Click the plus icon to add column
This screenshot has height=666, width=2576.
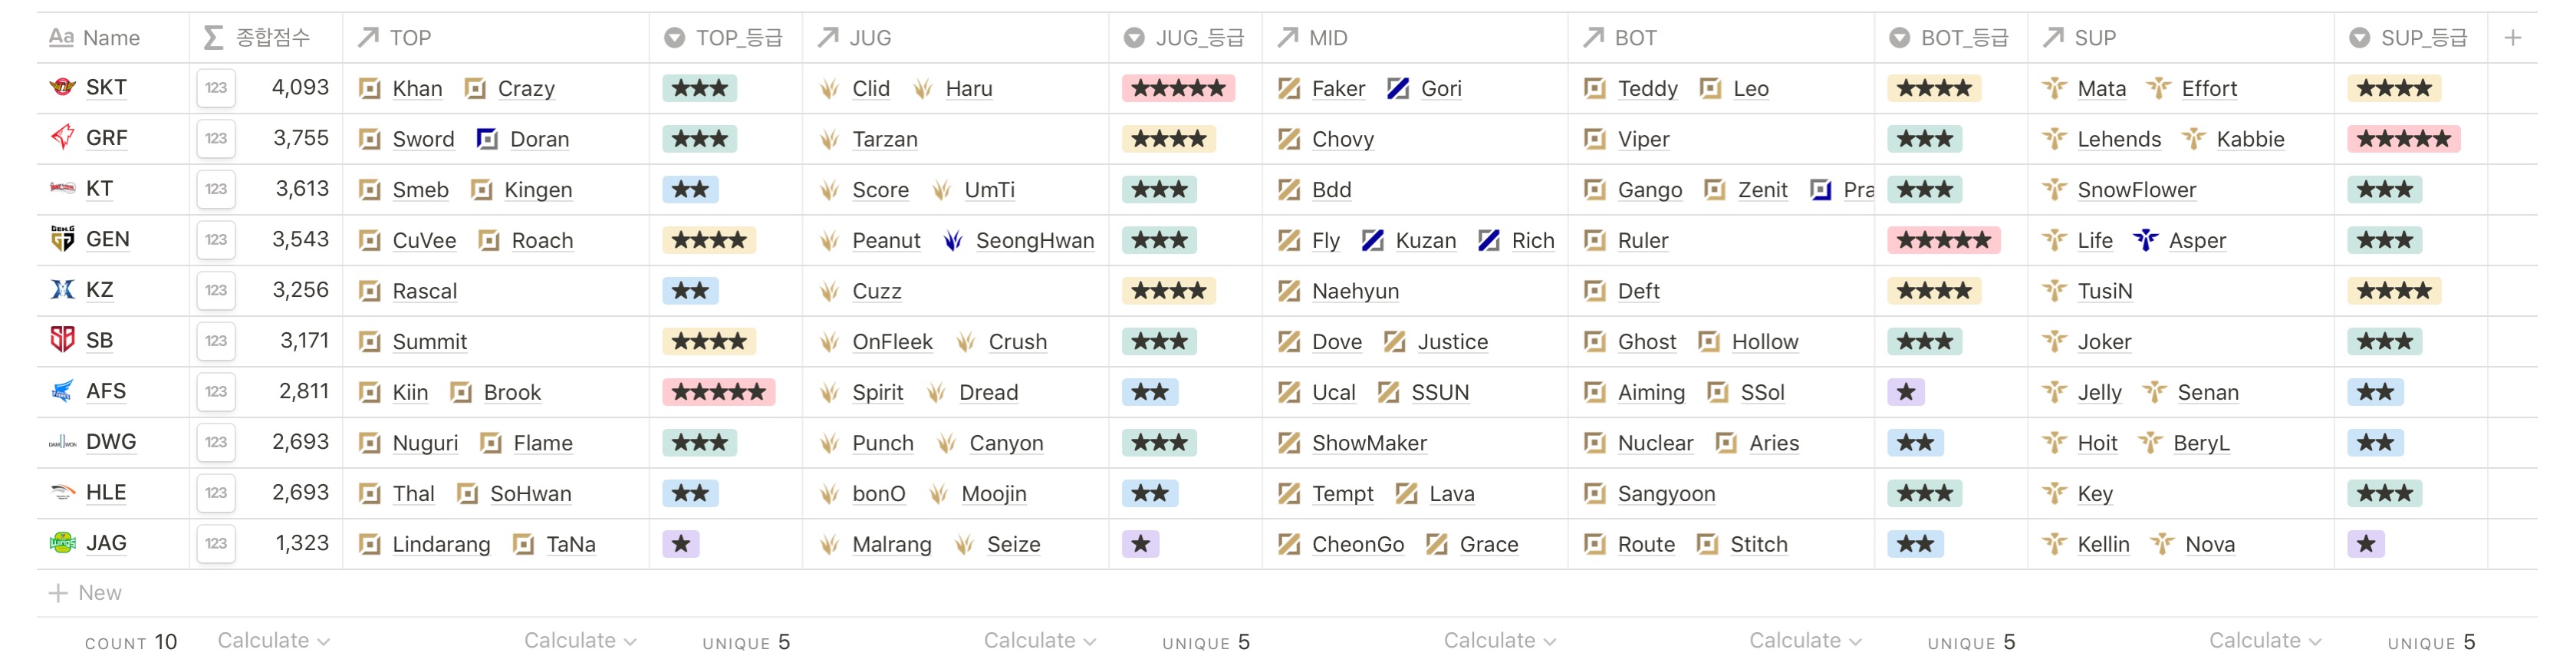(x=2512, y=38)
